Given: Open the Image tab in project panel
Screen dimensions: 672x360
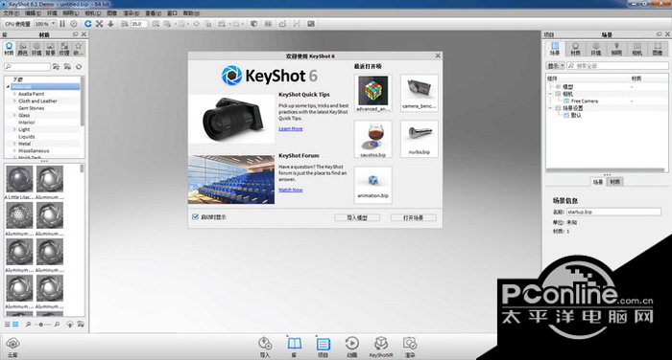Looking at the screenshot, I should coord(658,49).
